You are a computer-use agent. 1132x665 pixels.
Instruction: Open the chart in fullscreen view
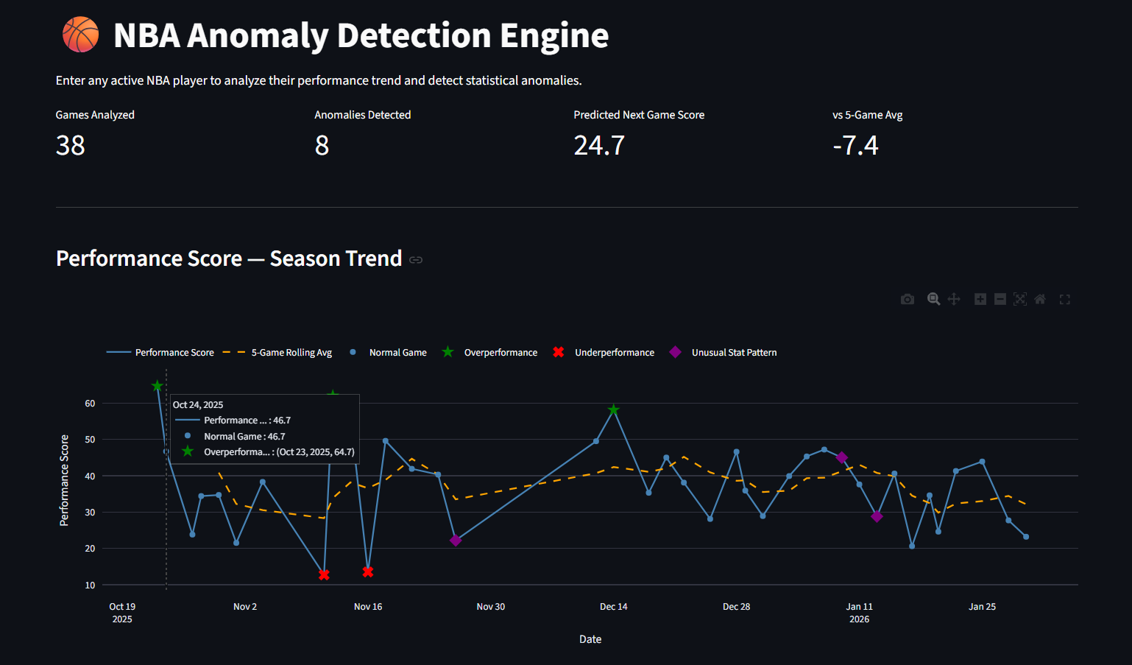coord(1064,299)
